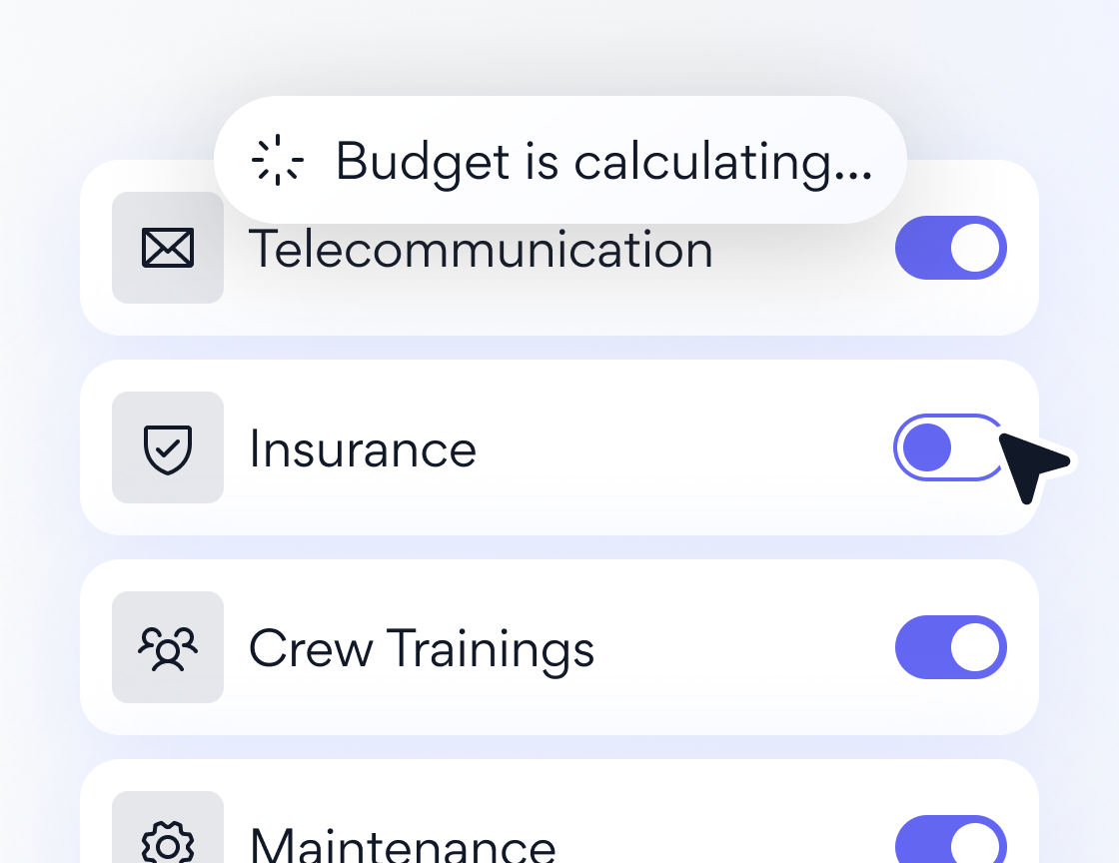Click the gear icon beside Maintenance
This screenshot has width=1119, height=863.
168,841
